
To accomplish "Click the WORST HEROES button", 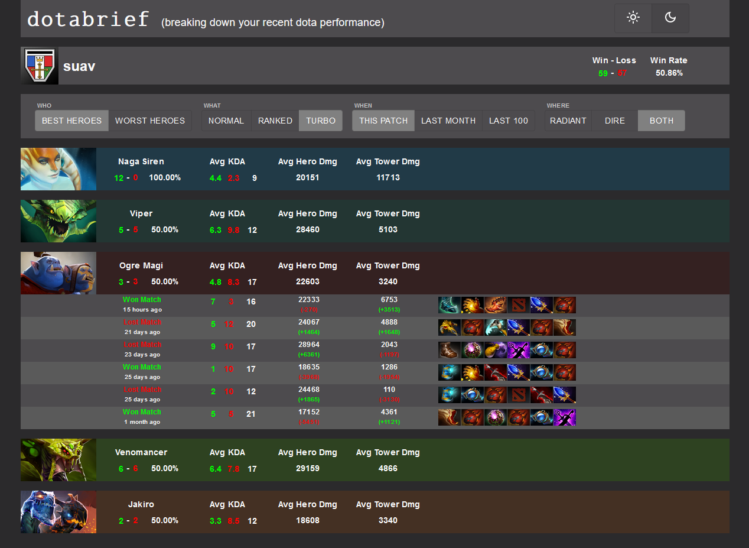I will (x=150, y=120).
